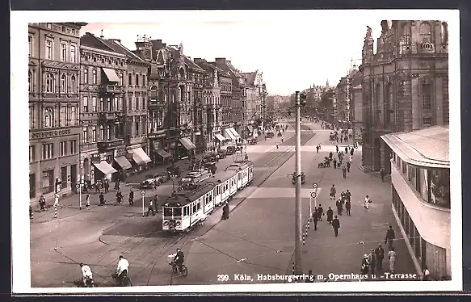Viewport: 471px width, 302px height.
Task: Click the woman in the white dress on the promenade
Action: pyautogui.click(x=367, y=203)
